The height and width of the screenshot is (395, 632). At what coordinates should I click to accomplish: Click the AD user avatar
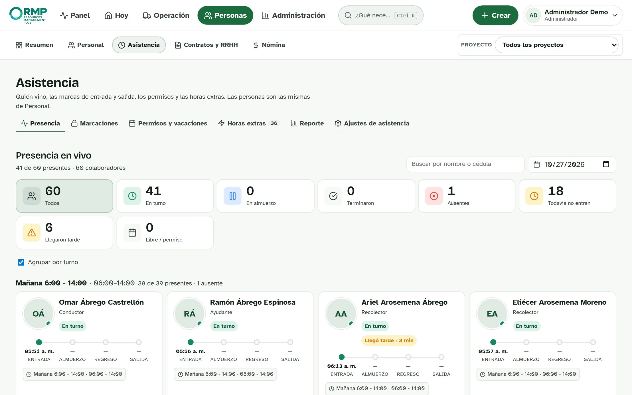coord(533,15)
